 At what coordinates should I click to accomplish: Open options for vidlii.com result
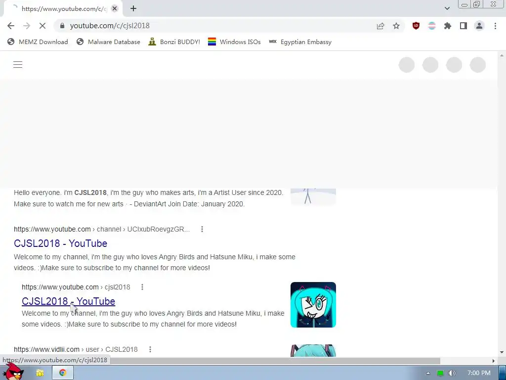[x=150, y=349]
